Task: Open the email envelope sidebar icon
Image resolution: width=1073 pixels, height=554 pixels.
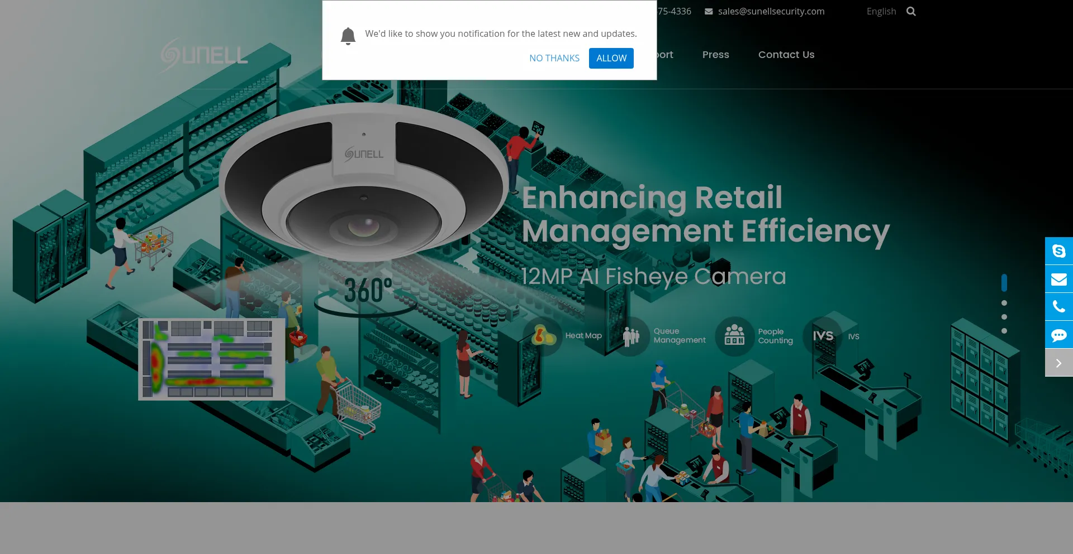Action: pos(1058,279)
